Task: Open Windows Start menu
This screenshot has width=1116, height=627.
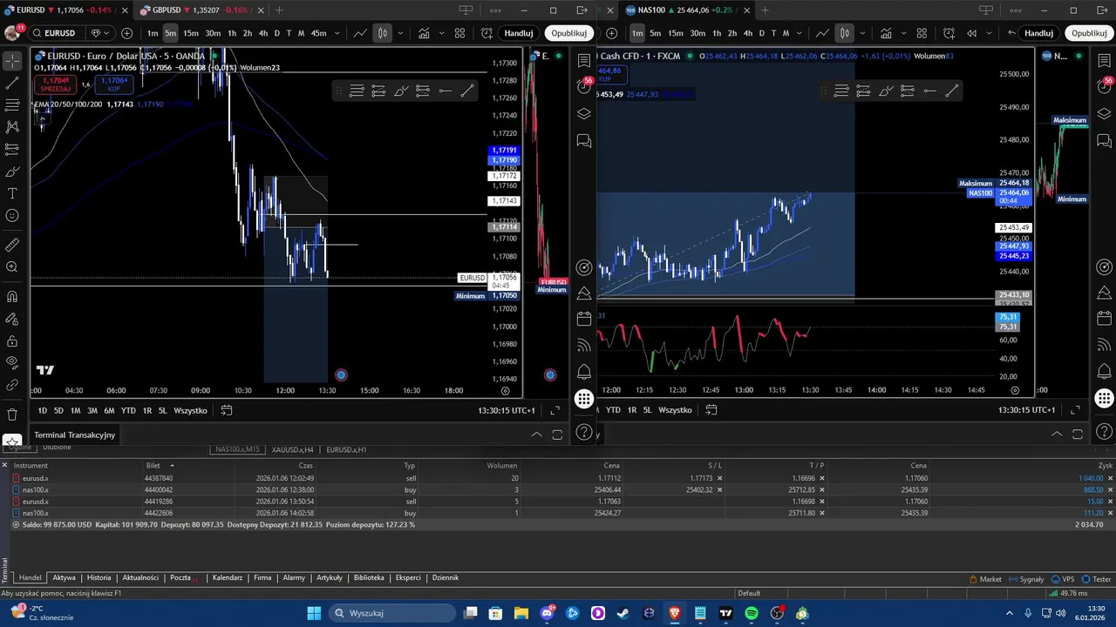Action: coord(314,613)
